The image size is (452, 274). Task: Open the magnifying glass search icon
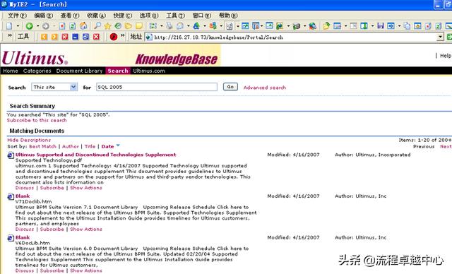coord(97,26)
